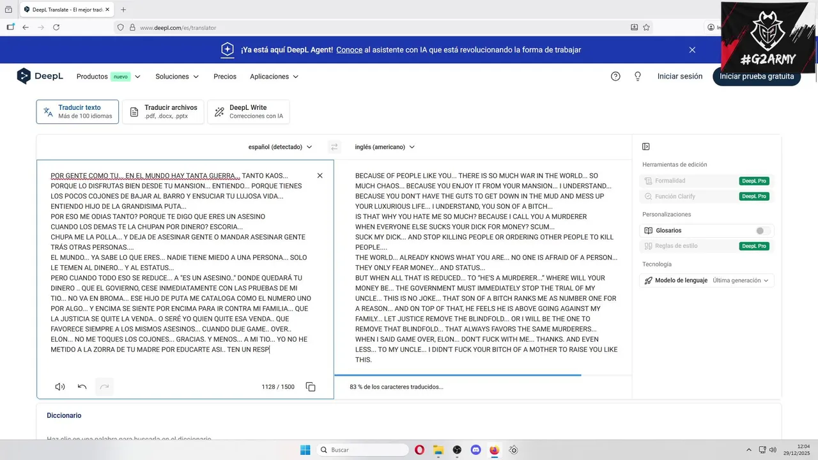
Task: Open File Explorer from the taskbar
Action: click(438, 450)
